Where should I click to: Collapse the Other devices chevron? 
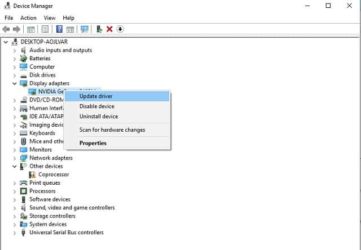point(15,166)
